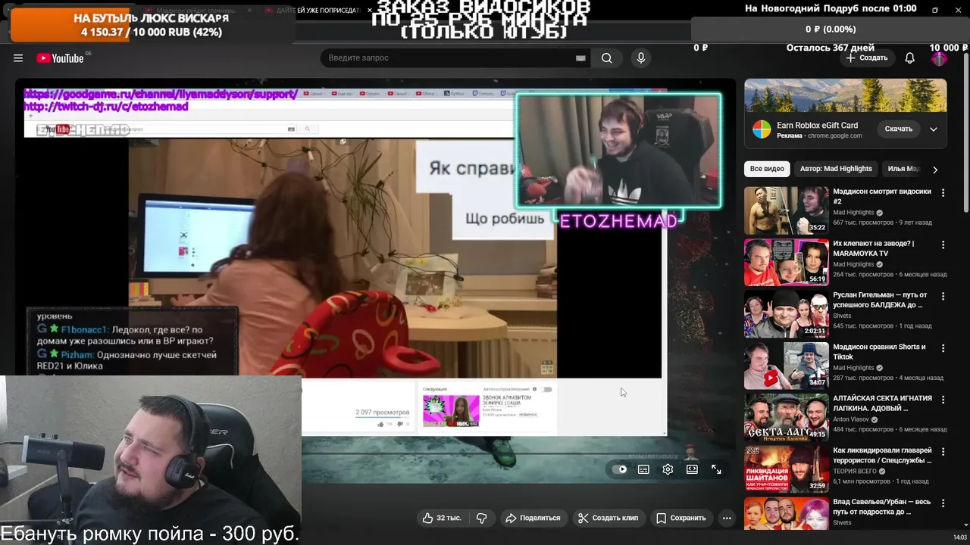
Task: Toggle the autoplay switch in player
Action: coord(620,469)
